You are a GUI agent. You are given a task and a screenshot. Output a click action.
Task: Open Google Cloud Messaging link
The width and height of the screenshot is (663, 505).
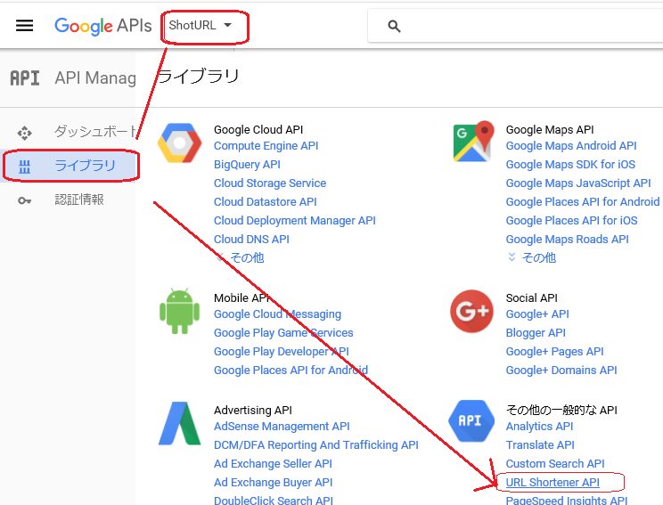click(277, 314)
